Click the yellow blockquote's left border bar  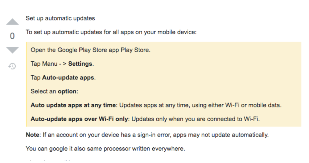pos(27,84)
